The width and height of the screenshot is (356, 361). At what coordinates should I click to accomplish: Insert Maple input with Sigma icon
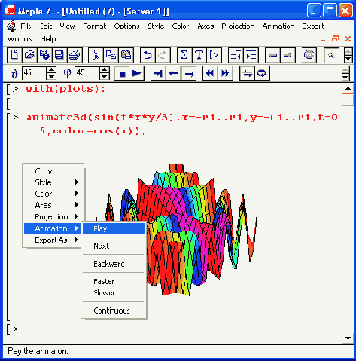tap(184, 55)
